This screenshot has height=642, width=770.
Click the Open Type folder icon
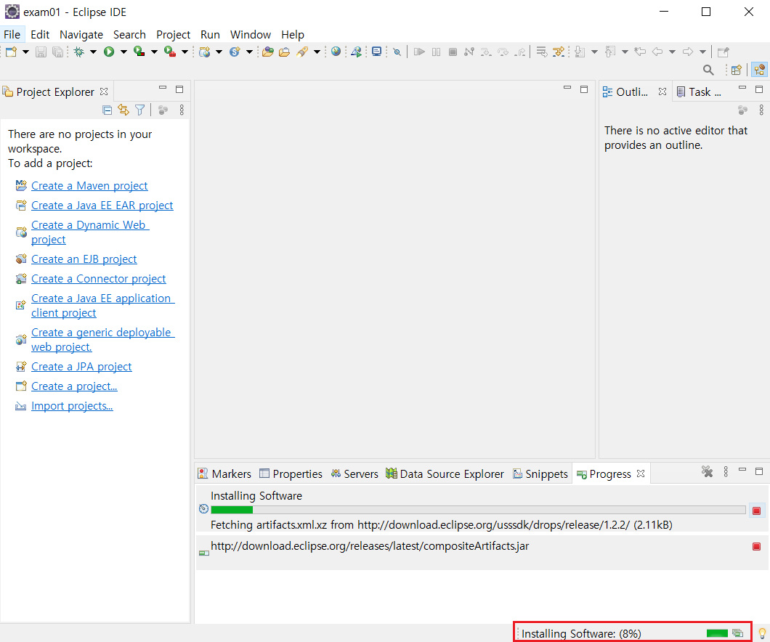click(267, 52)
